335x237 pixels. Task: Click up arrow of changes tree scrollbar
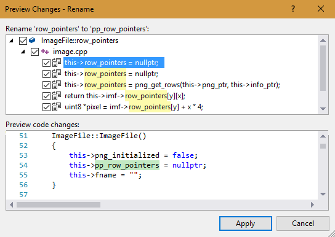(323, 41)
